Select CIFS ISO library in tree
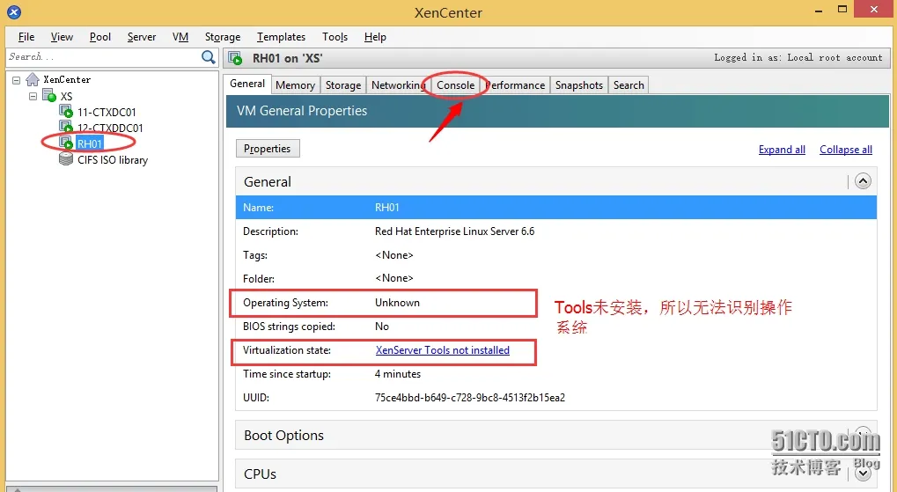The height and width of the screenshot is (492, 897). [112, 159]
